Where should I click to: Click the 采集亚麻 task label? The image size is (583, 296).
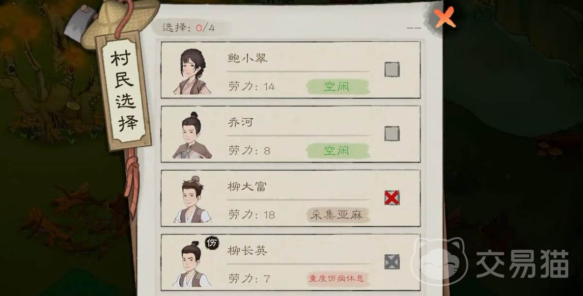[337, 215]
